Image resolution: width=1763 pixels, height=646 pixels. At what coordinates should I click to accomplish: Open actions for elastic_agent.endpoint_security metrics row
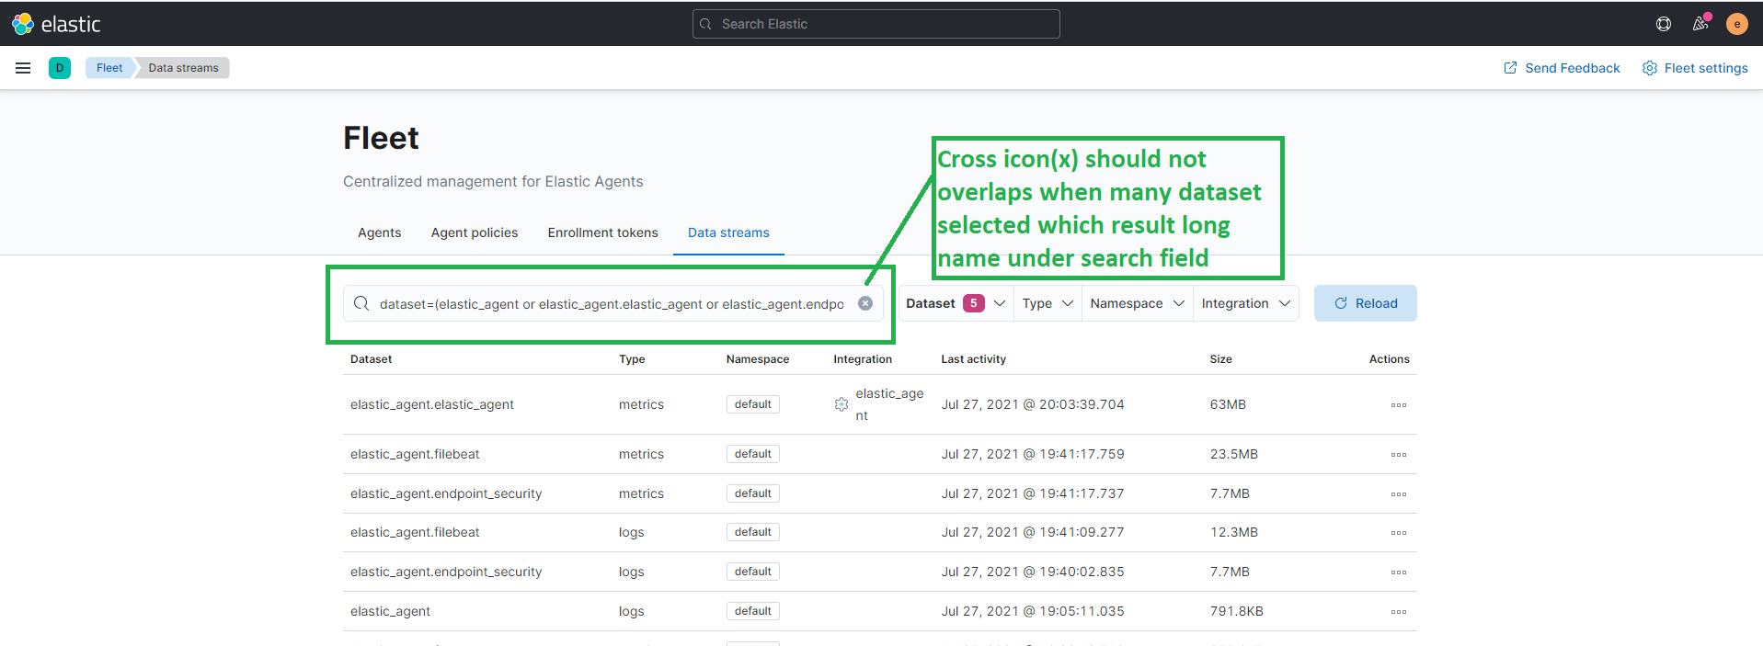(1399, 494)
